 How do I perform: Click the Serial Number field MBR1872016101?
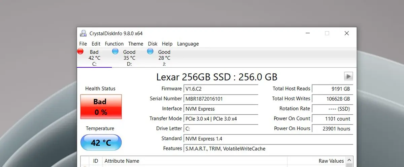pyautogui.click(x=221, y=99)
